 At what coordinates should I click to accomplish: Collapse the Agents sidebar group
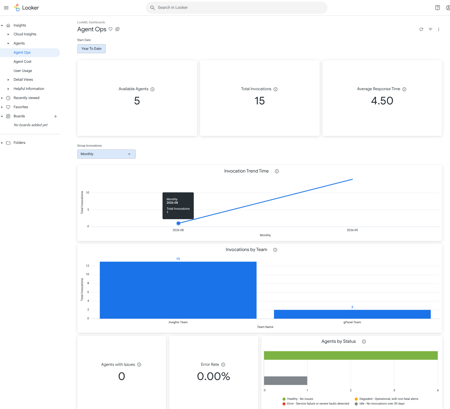tap(8, 43)
